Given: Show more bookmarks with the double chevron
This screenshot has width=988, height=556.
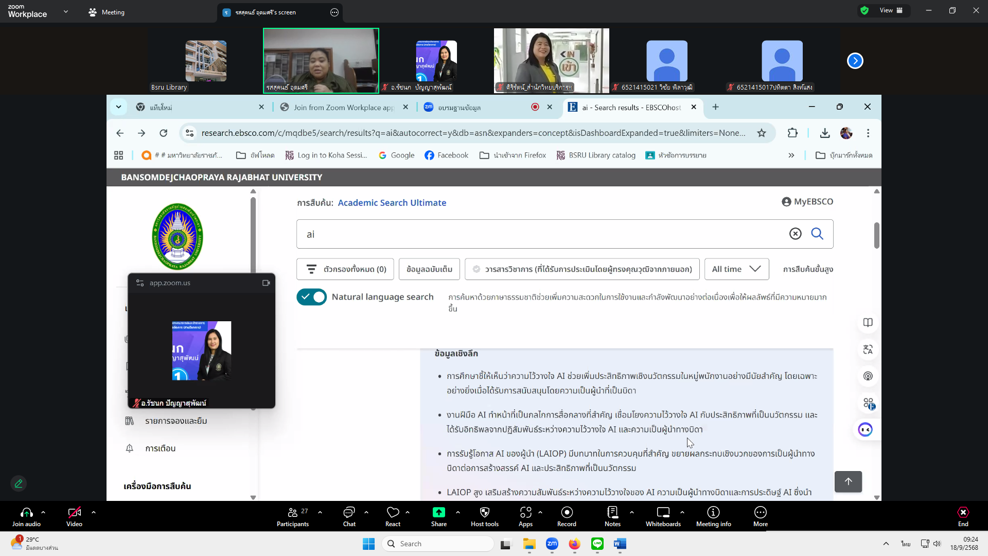Looking at the screenshot, I should click(791, 155).
